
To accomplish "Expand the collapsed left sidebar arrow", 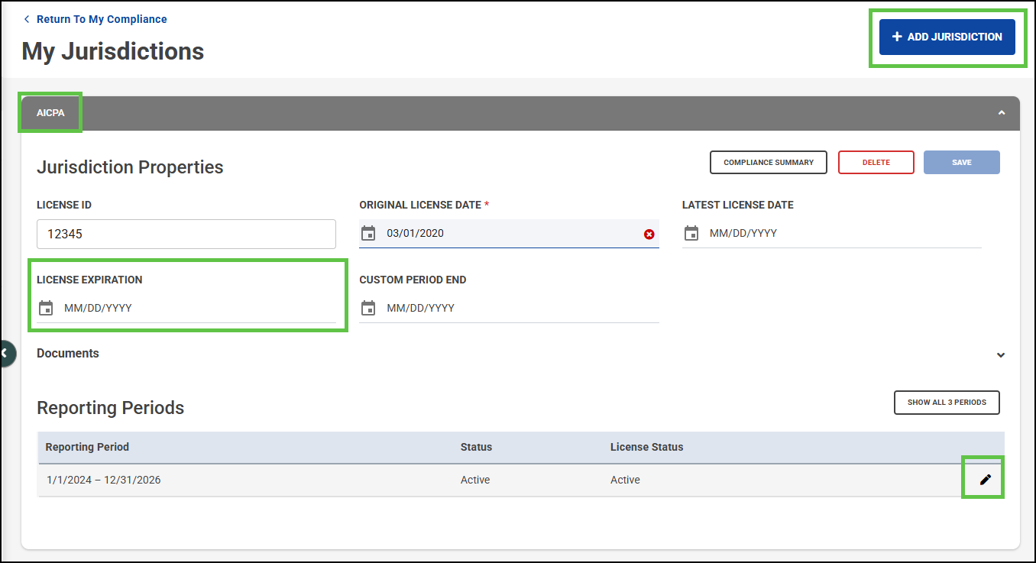I will (x=5, y=353).
